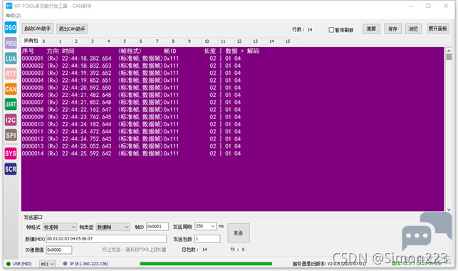Open the DSO oscilloscope tool
The width and height of the screenshot is (458, 271).
[11, 28]
